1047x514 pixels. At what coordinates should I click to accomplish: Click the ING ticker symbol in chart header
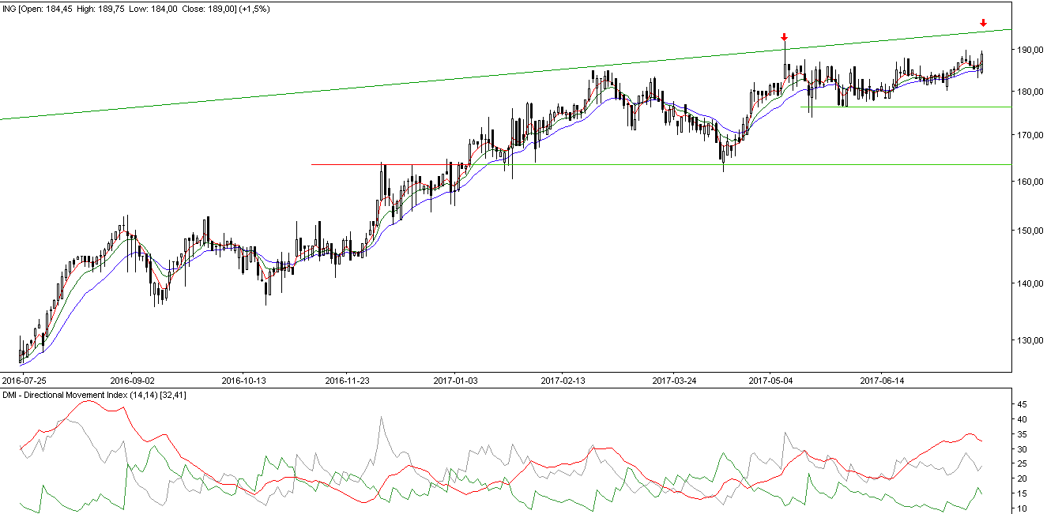click(11, 7)
